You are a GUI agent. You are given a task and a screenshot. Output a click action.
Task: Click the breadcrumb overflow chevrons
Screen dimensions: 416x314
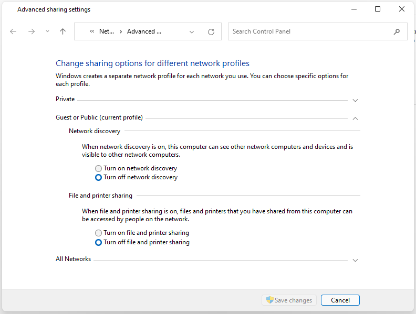(92, 31)
